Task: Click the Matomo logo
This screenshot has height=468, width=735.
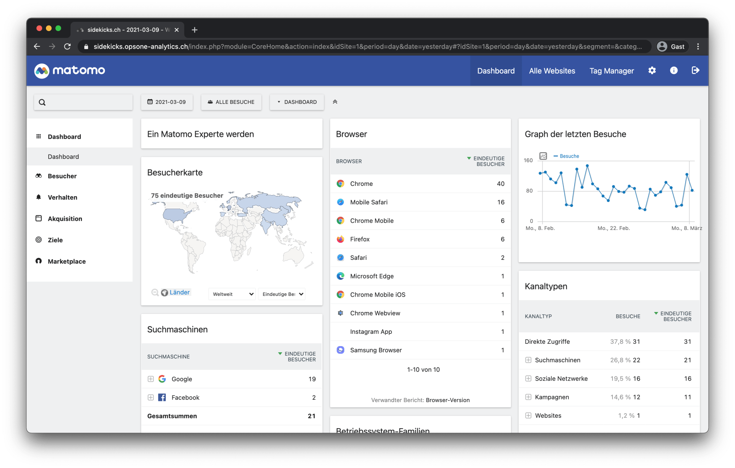Action: point(70,71)
